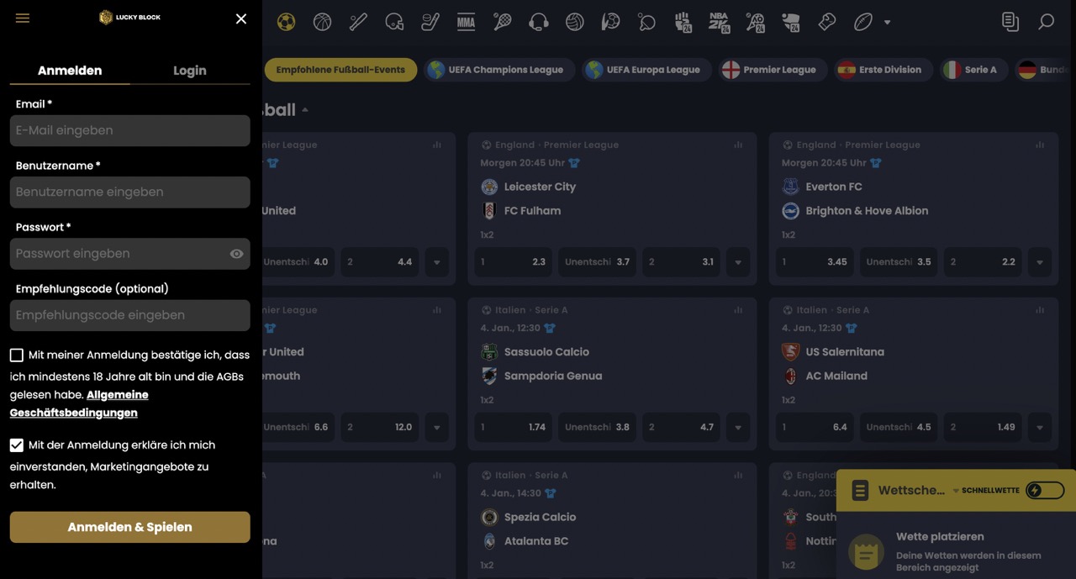Image resolution: width=1076 pixels, height=579 pixels.
Task: Focus the Empfehlungscode input field
Action: click(x=130, y=315)
